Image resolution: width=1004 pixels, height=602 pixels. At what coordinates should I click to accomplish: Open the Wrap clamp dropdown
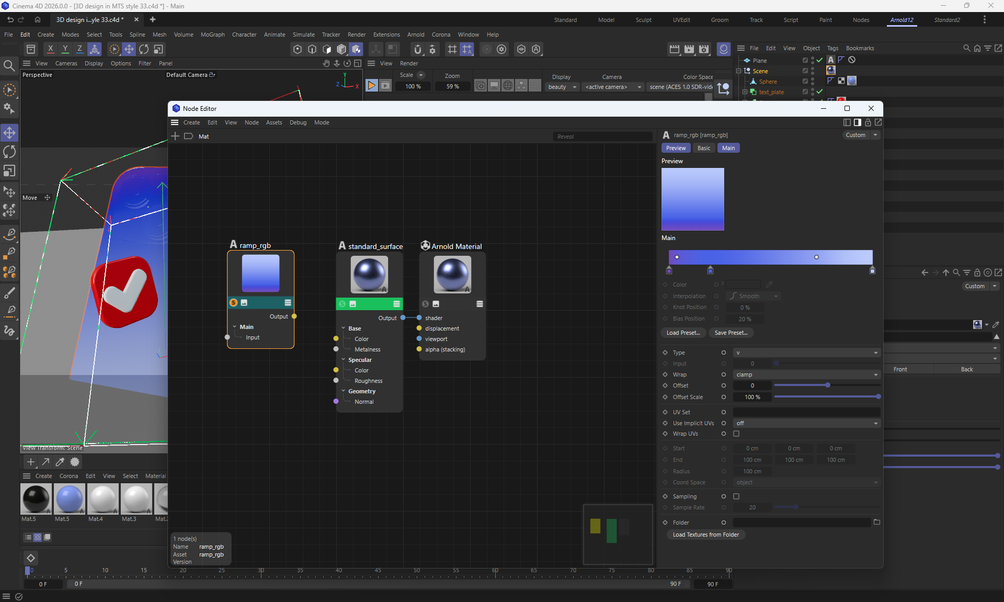click(806, 374)
